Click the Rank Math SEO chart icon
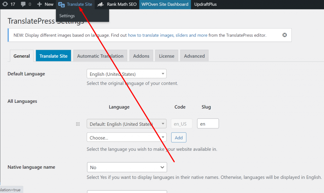 100,4
